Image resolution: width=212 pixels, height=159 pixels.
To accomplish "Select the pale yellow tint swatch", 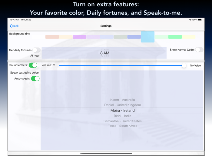I will (189, 37).
